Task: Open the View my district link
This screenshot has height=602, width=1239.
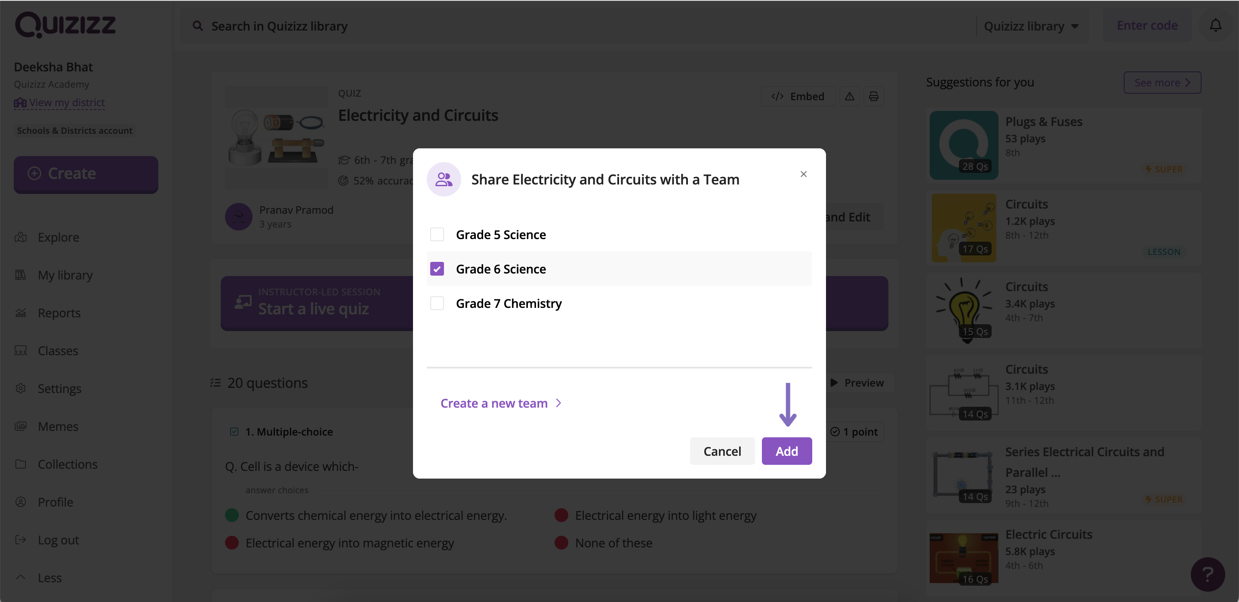Action: click(x=60, y=102)
